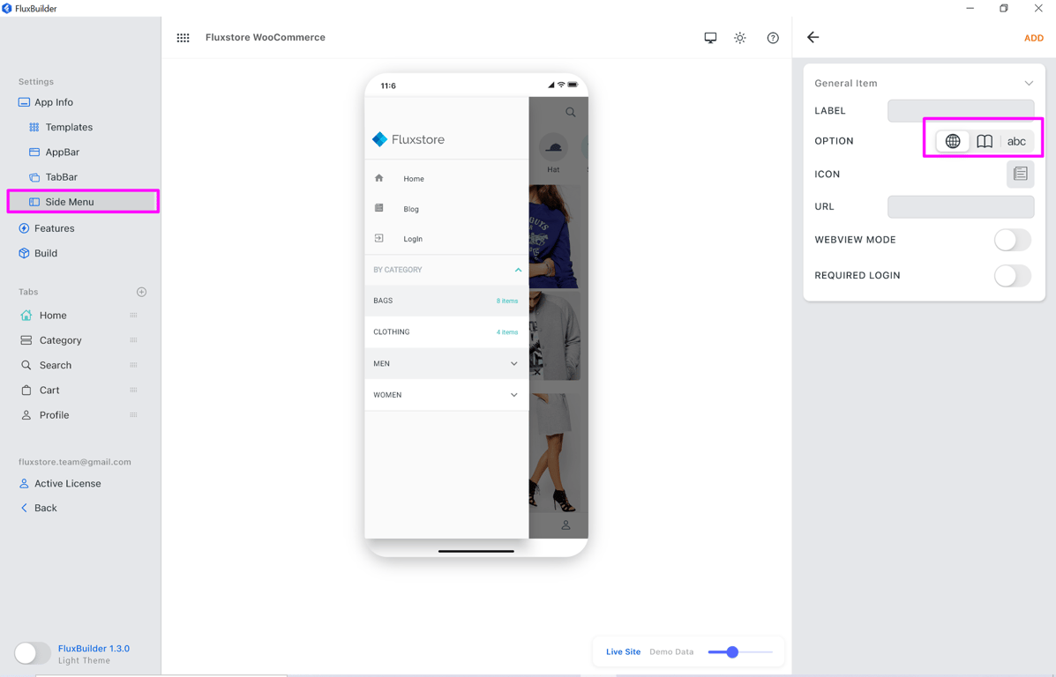Click the Home drag handle icon
The height and width of the screenshot is (677, 1056).
click(x=133, y=316)
